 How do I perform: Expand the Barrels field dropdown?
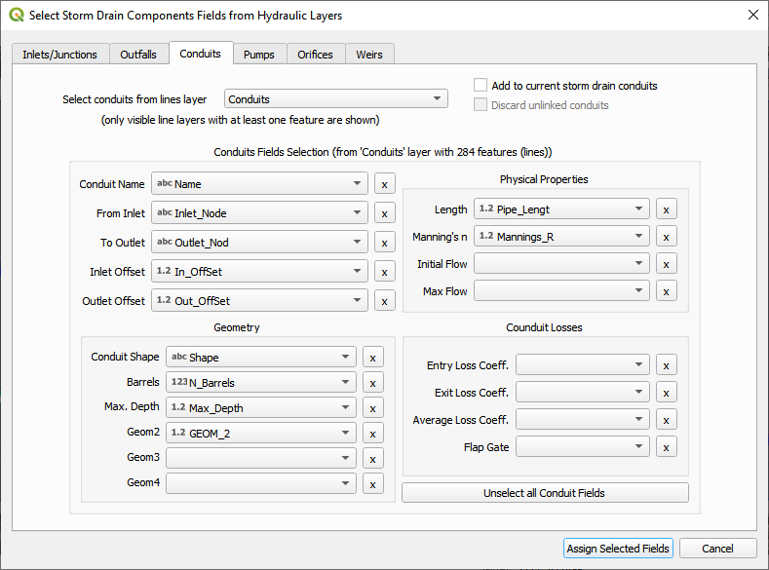tap(261, 383)
